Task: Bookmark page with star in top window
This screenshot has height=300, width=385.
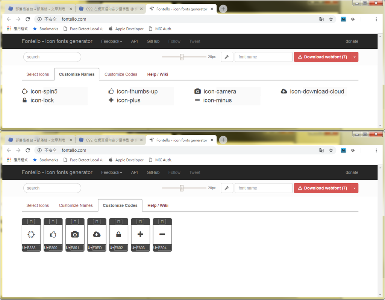Action: 331,19
